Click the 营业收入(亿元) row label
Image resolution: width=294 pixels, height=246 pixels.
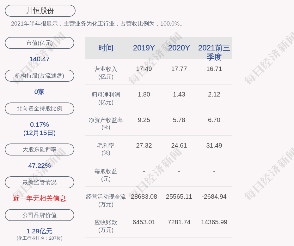pos(106,73)
